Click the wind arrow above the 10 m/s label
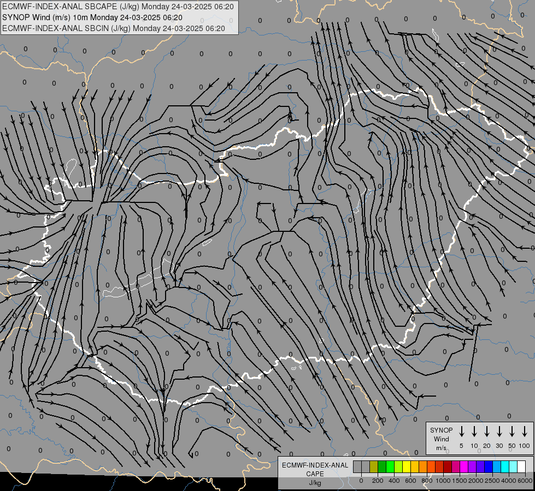Viewport: 535px width, 491px height. tap(474, 432)
